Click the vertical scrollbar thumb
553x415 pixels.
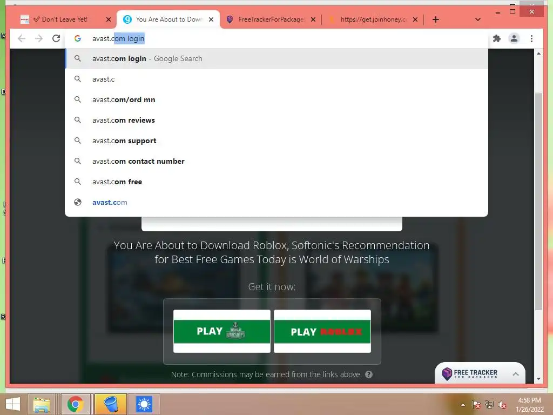coord(538,201)
